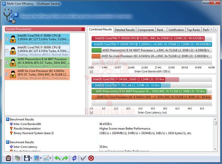
Task: Click the 46.43GB/s value
Action: coord(106,124)
